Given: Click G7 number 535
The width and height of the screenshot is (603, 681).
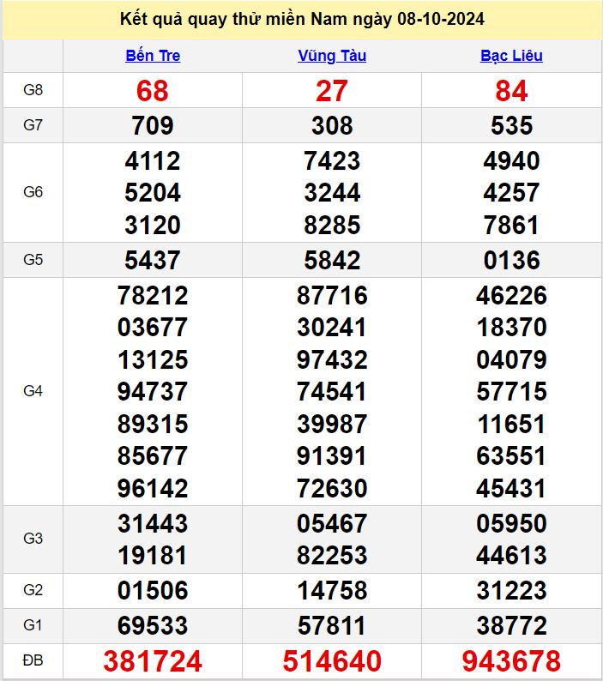Looking at the screenshot, I should click(511, 125).
